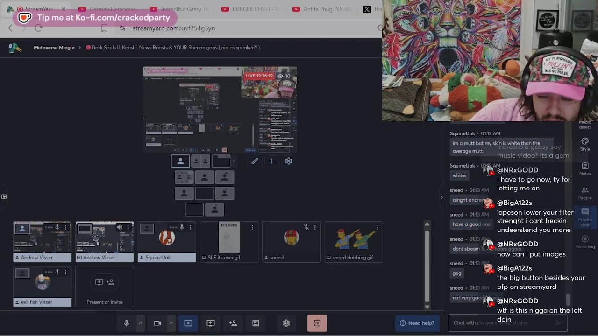
Task: Open Recording panel in right sidebar
Action: (x=585, y=242)
